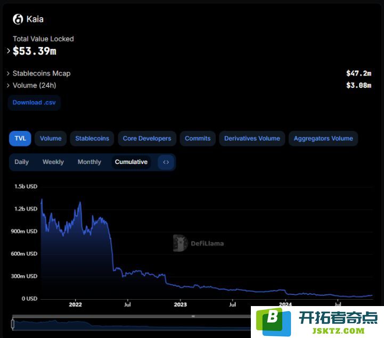The height and width of the screenshot is (338, 384).
Task: Expand the Total Value Locked chevron
Action: [x=9, y=51]
